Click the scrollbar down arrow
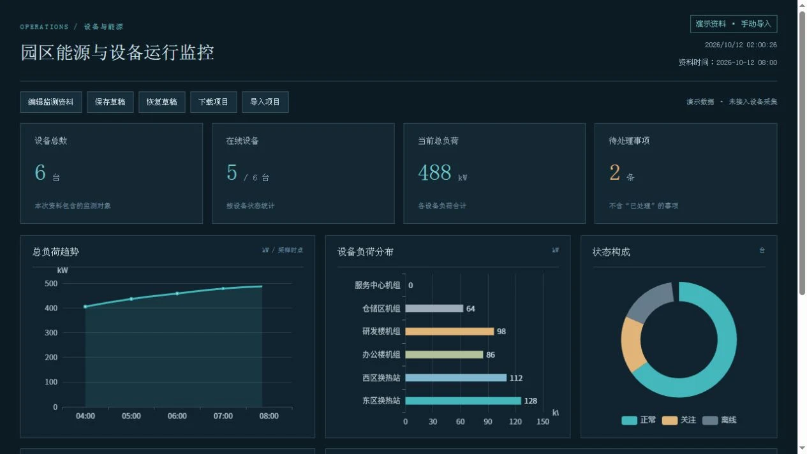This screenshot has width=807, height=454. (x=803, y=449)
